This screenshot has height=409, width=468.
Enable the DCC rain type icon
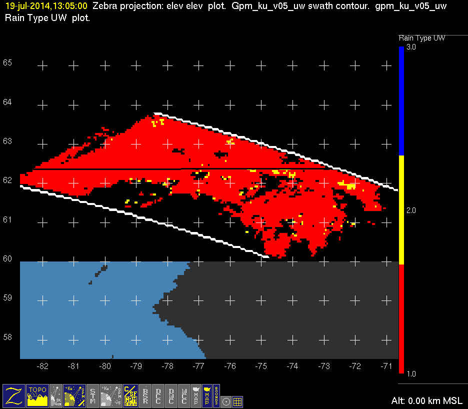click(x=158, y=395)
